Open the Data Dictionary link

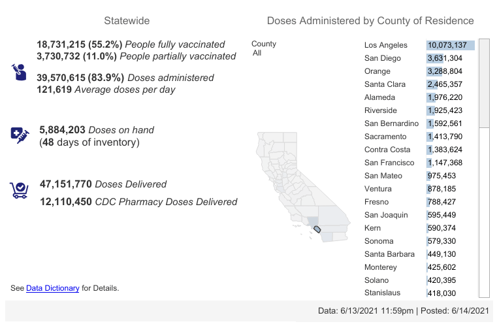(53, 287)
